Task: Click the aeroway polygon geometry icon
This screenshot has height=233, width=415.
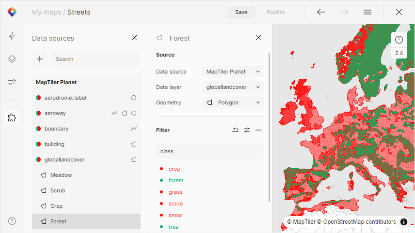Action: click(124, 113)
